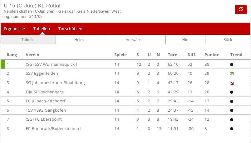The image size is (251, 143).
Task: Show the Auswärts table tab
Action: coord(134,40)
